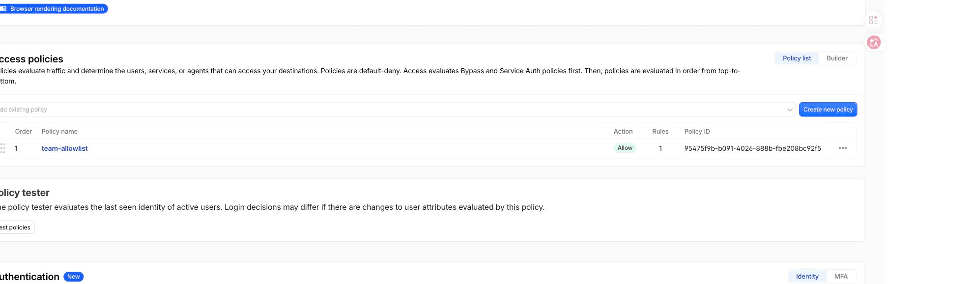Image resolution: width=972 pixels, height=284 pixels.
Task: Click the Access policies heading
Action: (31, 59)
